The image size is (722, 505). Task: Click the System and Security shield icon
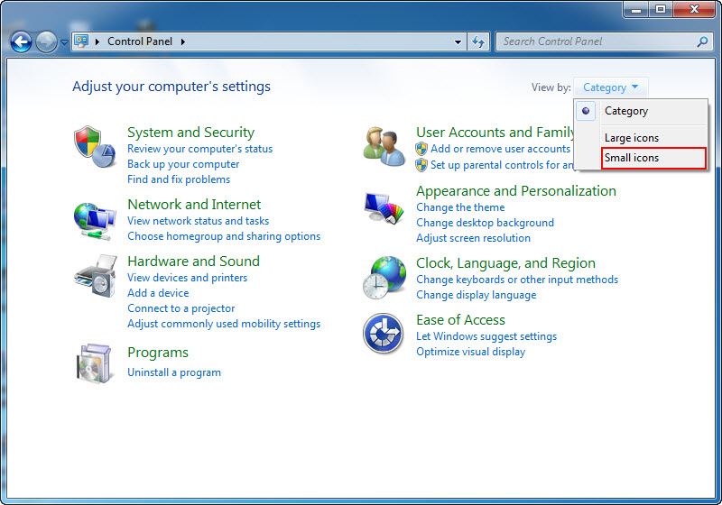(95, 147)
